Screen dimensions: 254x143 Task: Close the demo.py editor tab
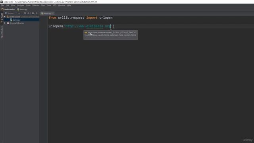[53, 13]
